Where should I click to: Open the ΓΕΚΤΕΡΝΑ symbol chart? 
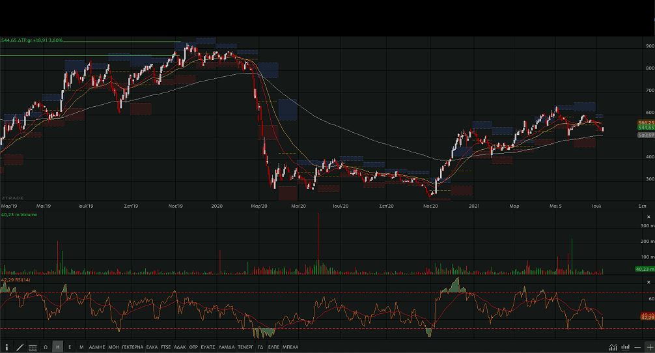click(x=132, y=347)
